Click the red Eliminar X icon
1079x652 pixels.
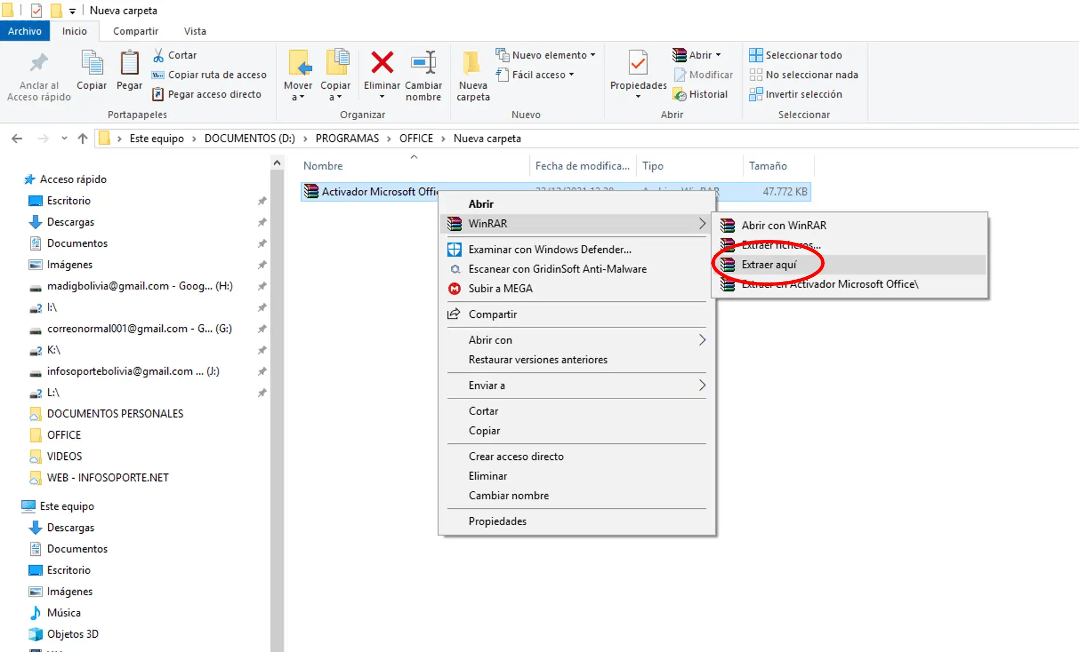[382, 63]
